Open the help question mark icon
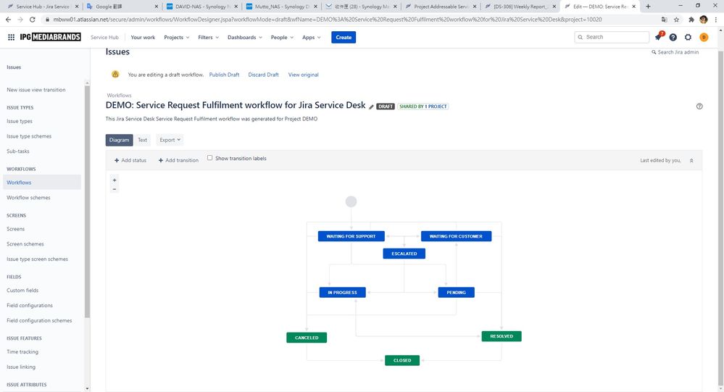Screen dimensions: 724x392 coord(673,37)
